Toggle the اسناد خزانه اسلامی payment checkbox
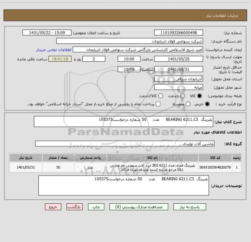251x242 pixels. click(158, 104)
